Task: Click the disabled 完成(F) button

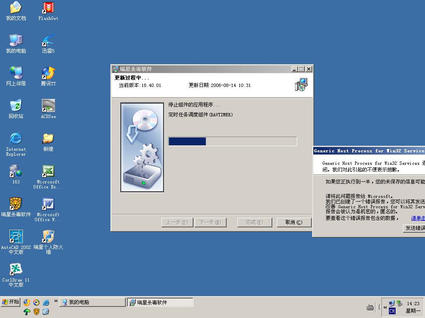Action: pos(254,222)
